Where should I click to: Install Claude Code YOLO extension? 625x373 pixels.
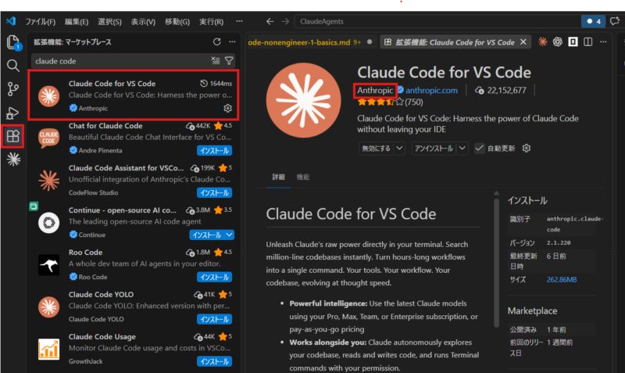point(214,320)
